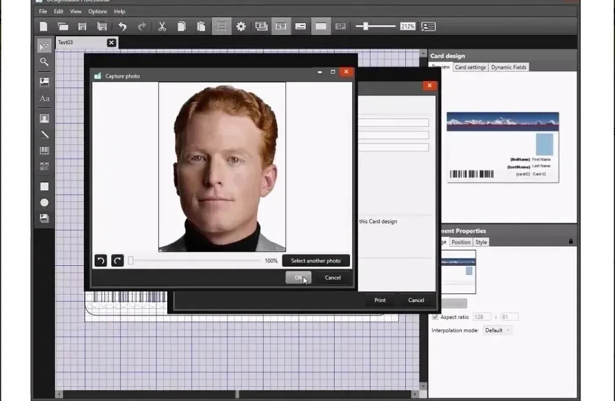Image resolution: width=615 pixels, height=401 pixels.
Task: Rotate the photo counter-clockwise
Action: click(x=100, y=261)
